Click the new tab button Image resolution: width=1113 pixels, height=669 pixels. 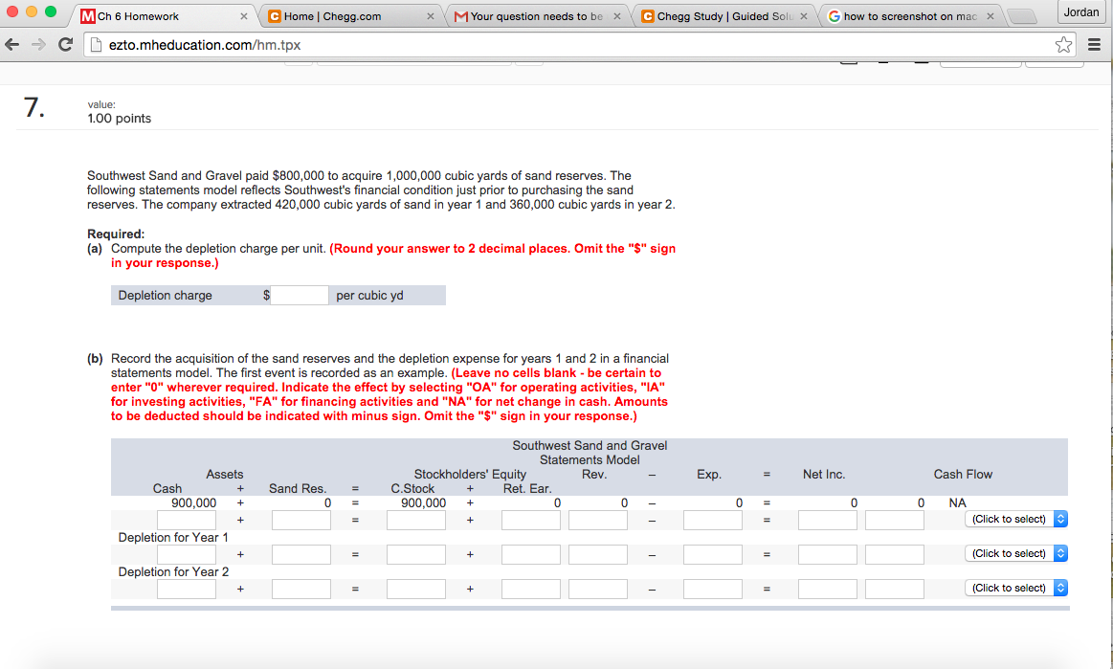[1022, 17]
